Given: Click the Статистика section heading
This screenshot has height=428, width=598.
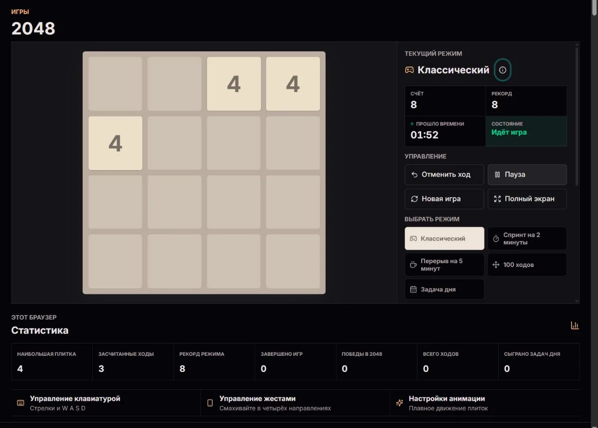Looking at the screenshot, I should click(40, 330).
